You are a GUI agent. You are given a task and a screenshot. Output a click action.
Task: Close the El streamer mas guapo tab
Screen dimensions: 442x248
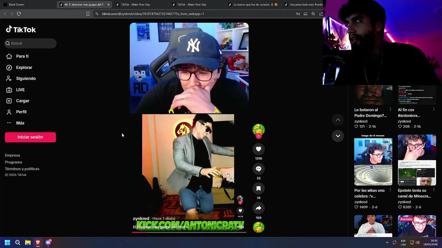tap(108, 4)
